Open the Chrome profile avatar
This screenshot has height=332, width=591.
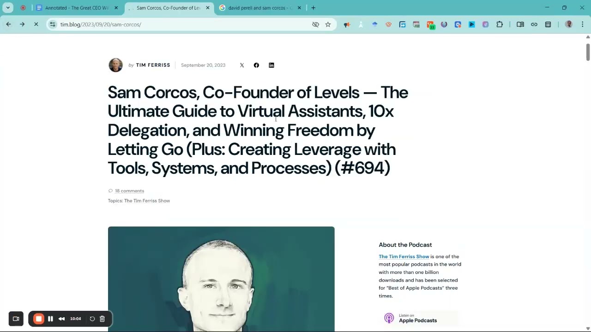coord(569,24)
